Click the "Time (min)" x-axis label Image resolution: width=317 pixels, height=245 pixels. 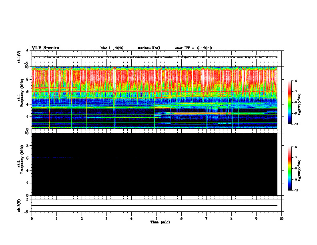pos(160,222)
